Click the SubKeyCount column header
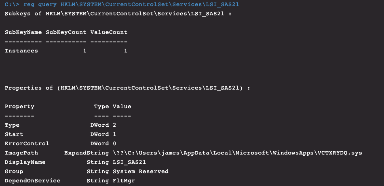Image resolution: width=384 pixels, height=186 pixels. 66,32
